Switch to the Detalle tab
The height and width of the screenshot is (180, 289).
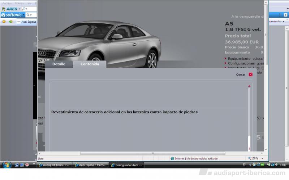(x=59, y=64)
